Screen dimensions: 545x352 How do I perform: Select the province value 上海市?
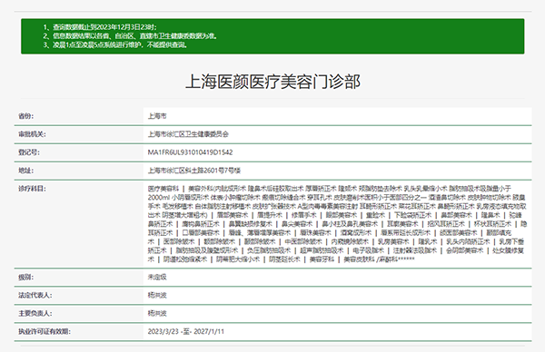[x=157, y=116]
